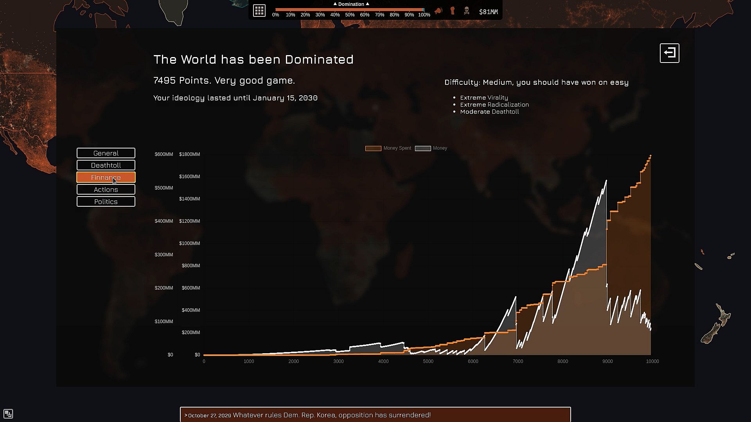Toggle Money Spent series in legend
The image size is (751, 422).
[388, 148]
